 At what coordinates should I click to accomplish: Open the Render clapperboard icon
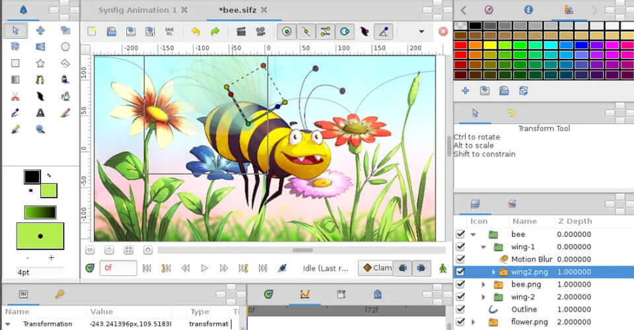(x=241, y=31)
